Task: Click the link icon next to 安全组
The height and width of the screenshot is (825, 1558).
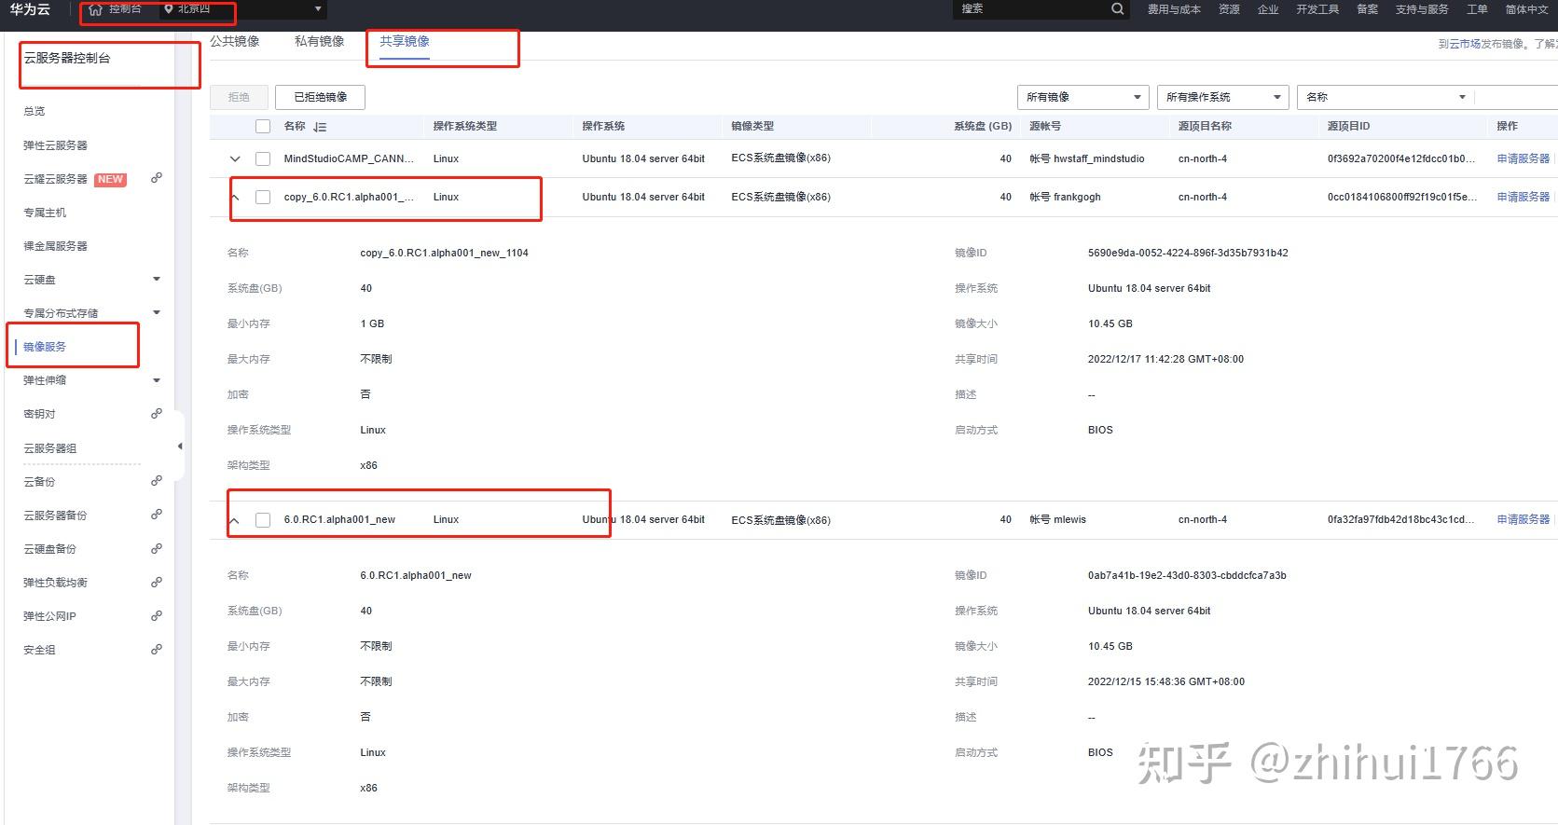Action: 157,649
